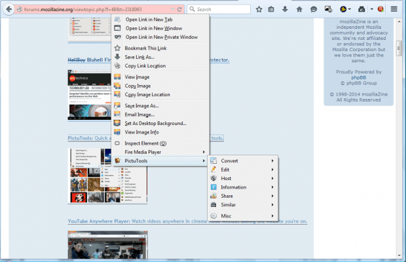Open the bookmarks list icon

click(x=272, y=10)
